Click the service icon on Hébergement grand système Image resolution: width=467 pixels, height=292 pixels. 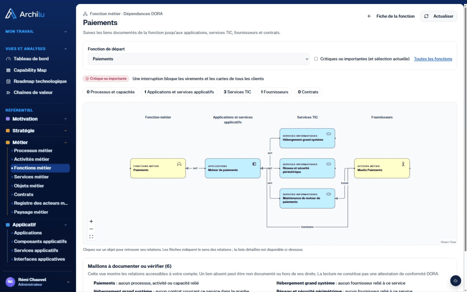(329, 134)
